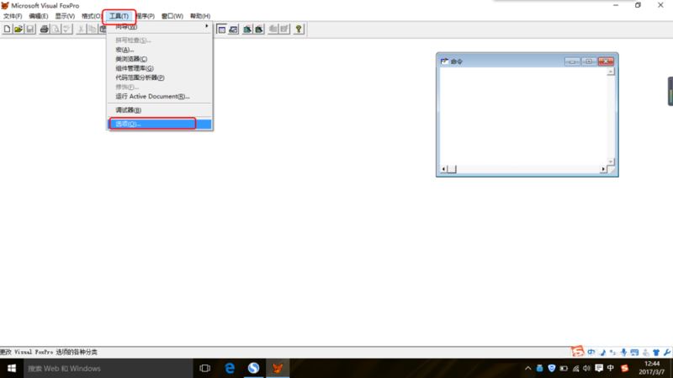The height and width of the screenshot is (378, 673).
Task: Click the Cut scissors toolbar icon
Action: tap(81, 29)
